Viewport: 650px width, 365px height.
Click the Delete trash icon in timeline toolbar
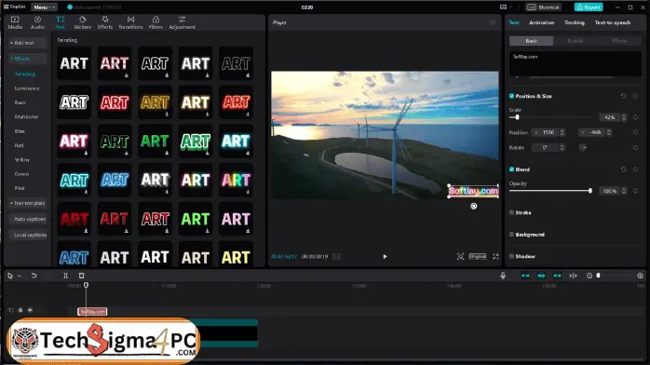pos(81,276)
